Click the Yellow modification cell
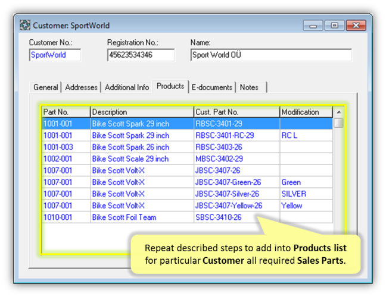The height and width of the screenshot is (297, 386). click(x=306, y=206)
